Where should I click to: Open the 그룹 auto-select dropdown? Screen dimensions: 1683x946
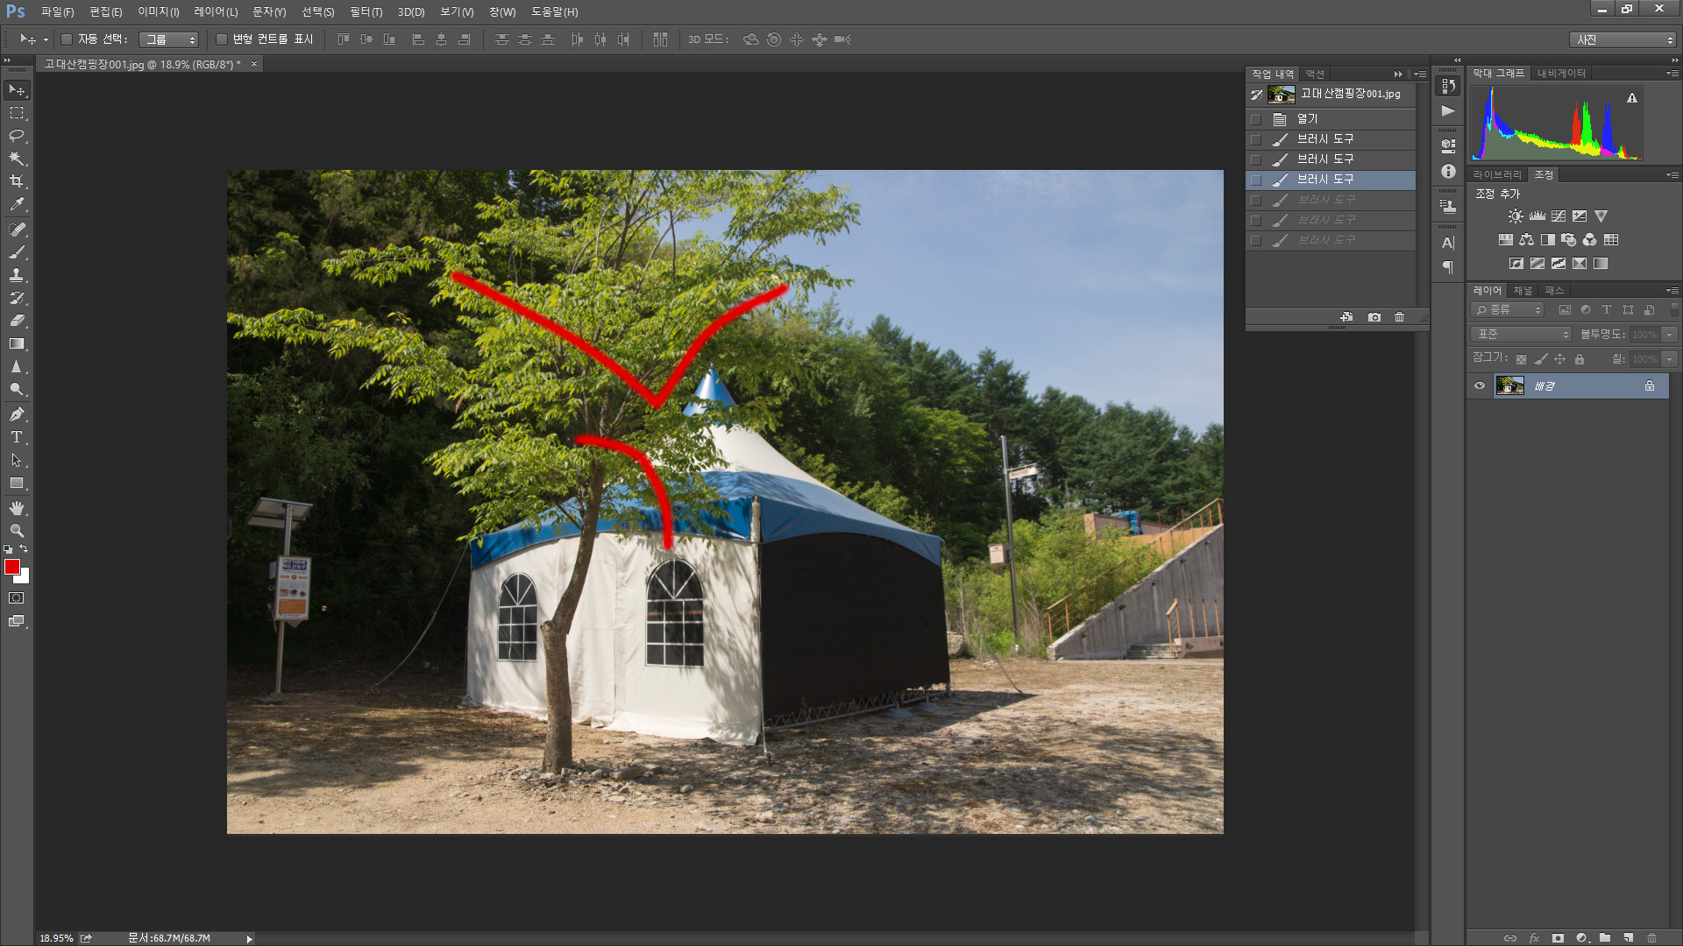pos(169,39)
